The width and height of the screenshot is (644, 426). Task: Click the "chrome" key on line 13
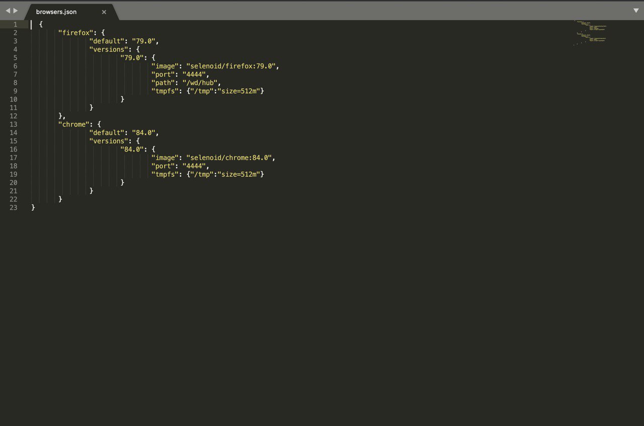pyautogui.click(x=74, y=124)
